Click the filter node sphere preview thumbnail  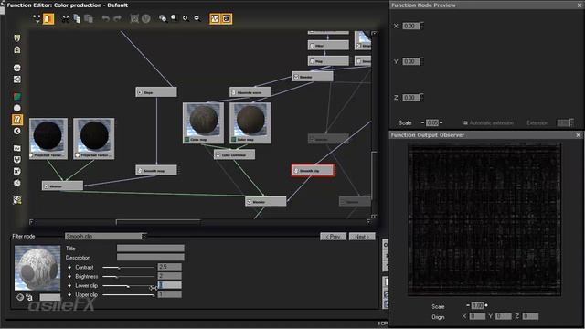pyautogui.click(x=37, y=268)
